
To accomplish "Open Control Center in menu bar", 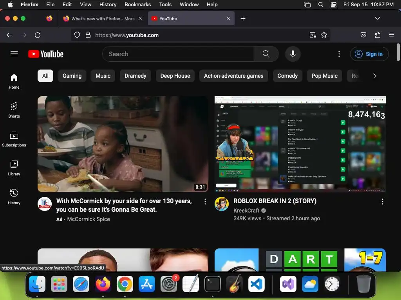I will click(x=334, y=4).
